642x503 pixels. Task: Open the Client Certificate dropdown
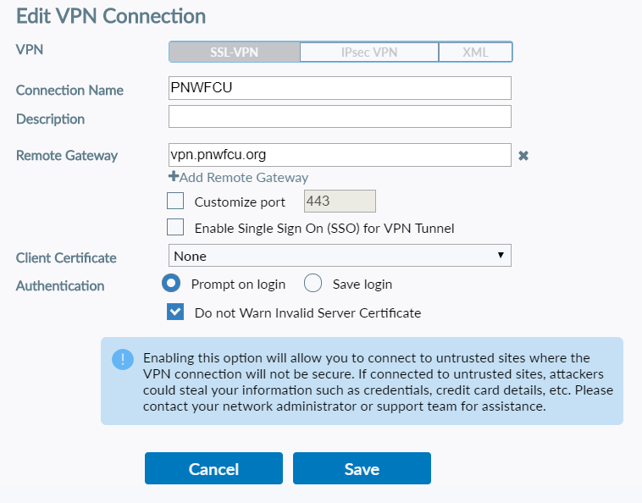coord(340,255)
